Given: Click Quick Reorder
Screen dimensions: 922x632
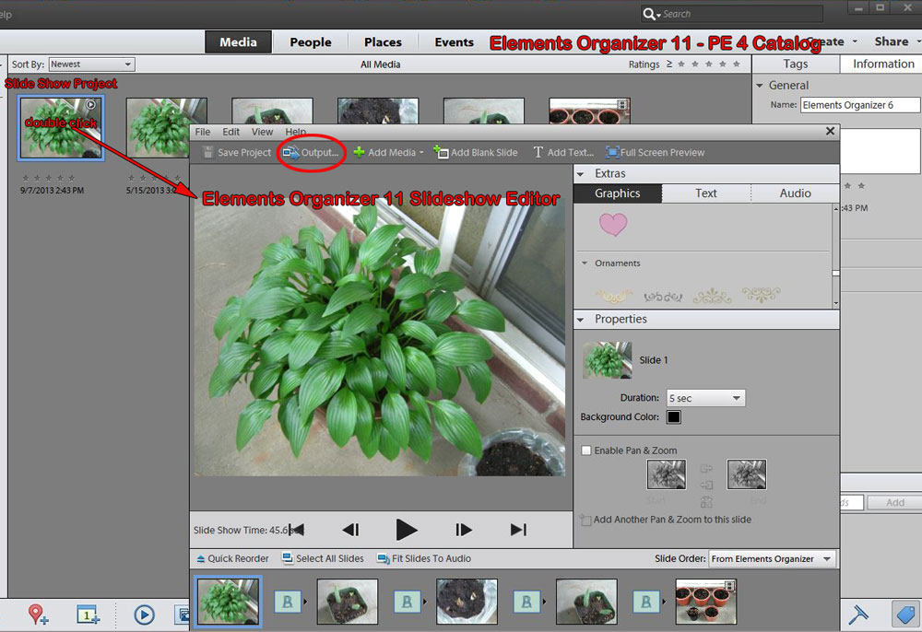Looking at the screenshot, I should click(232, 558).
